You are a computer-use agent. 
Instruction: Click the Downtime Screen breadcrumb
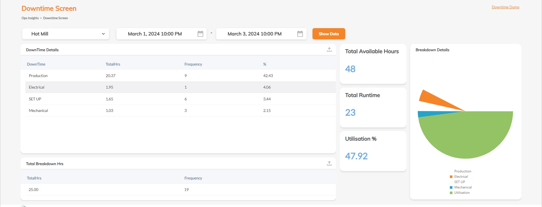point(56,18)
